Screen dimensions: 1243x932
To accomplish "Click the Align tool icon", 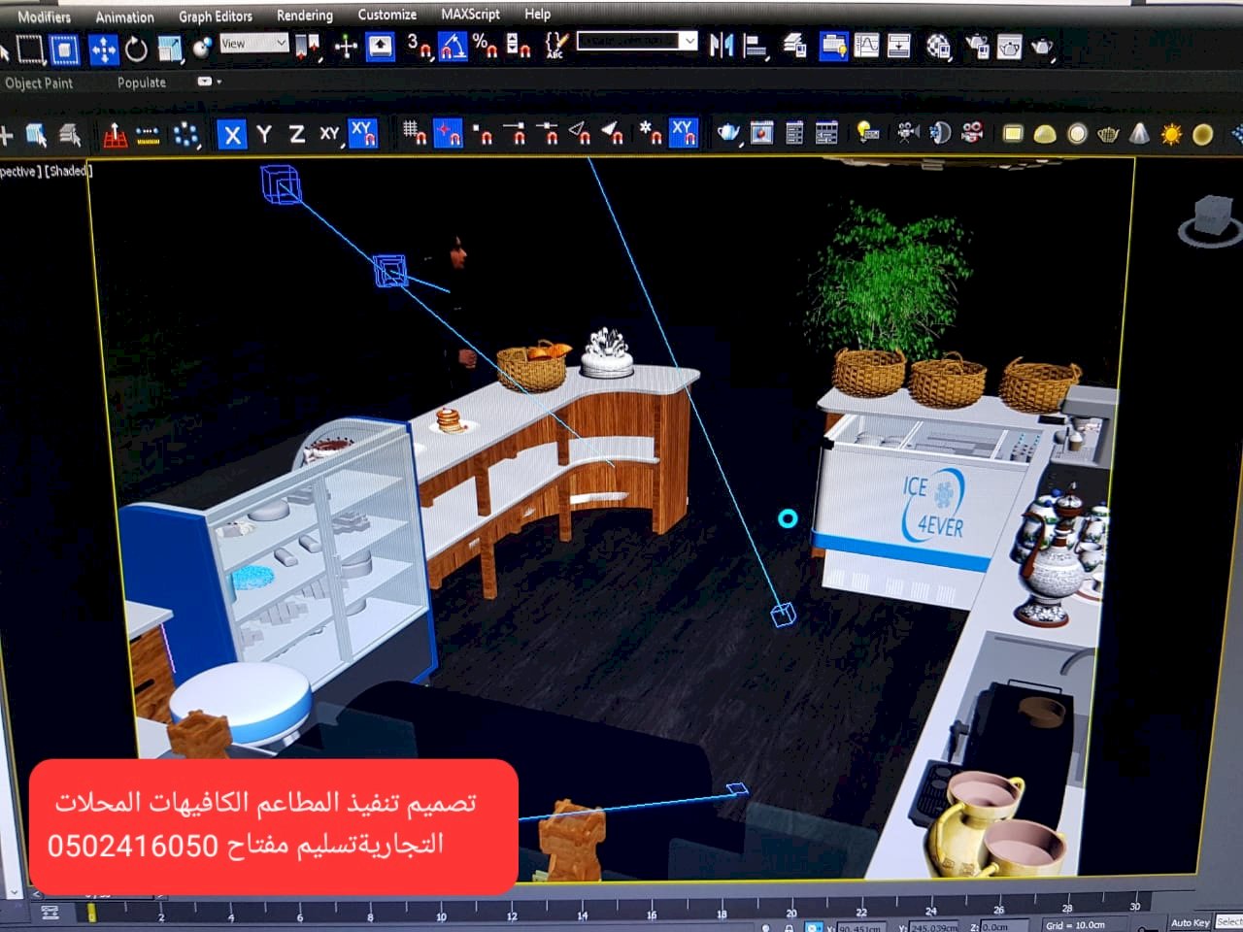I will tap(755, 46).
